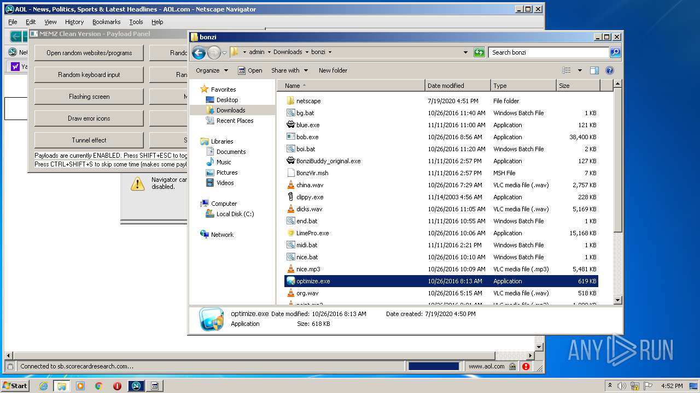Click the change view icon
This screenshot has width=700, height=393.
pyautogui.click(x=567, y=70)
